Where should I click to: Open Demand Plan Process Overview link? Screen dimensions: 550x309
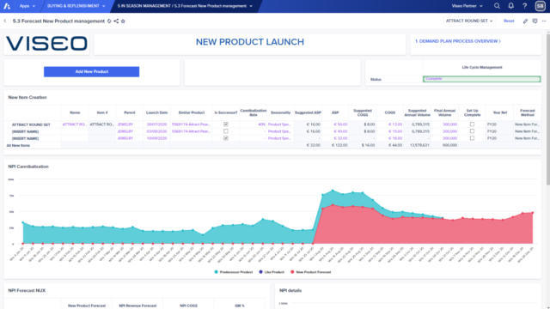point(458,41)
